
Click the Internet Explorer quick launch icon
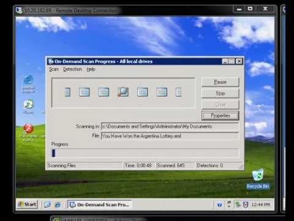58,204
